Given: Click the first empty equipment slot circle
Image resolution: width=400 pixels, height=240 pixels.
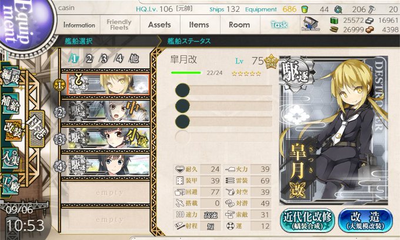Looking at the screenshot, I should (182, 90).
